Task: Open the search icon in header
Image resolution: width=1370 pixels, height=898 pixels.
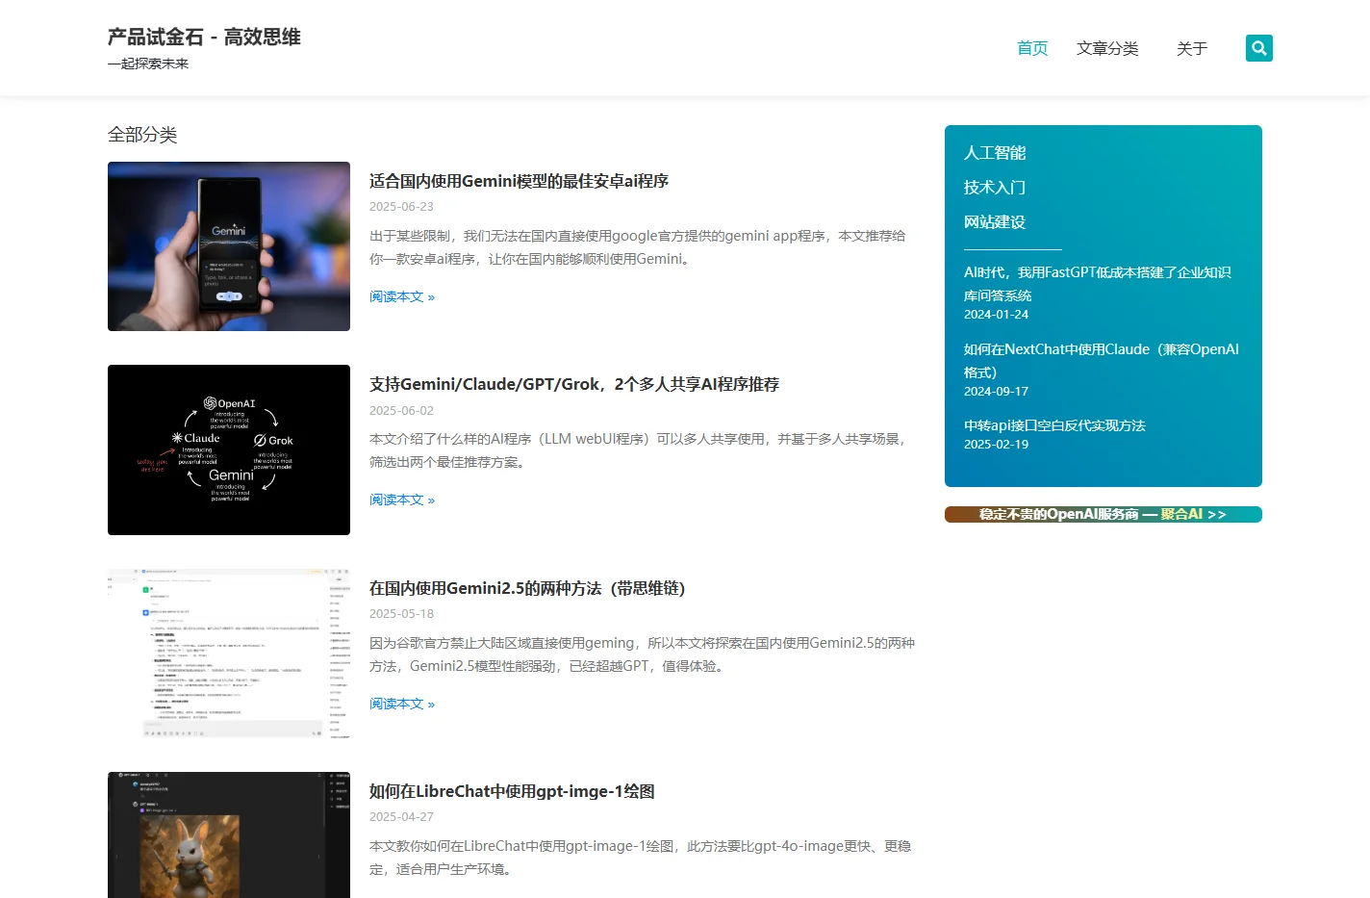Action: point(1258,48)
